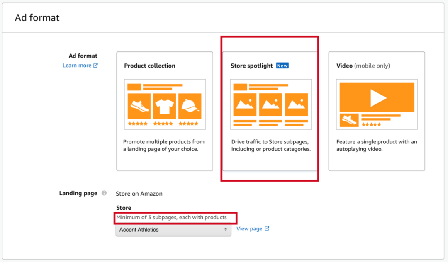Click the middle image placeholder in Store spotlight
Screen dimensions: 448x262
[270, 105]
